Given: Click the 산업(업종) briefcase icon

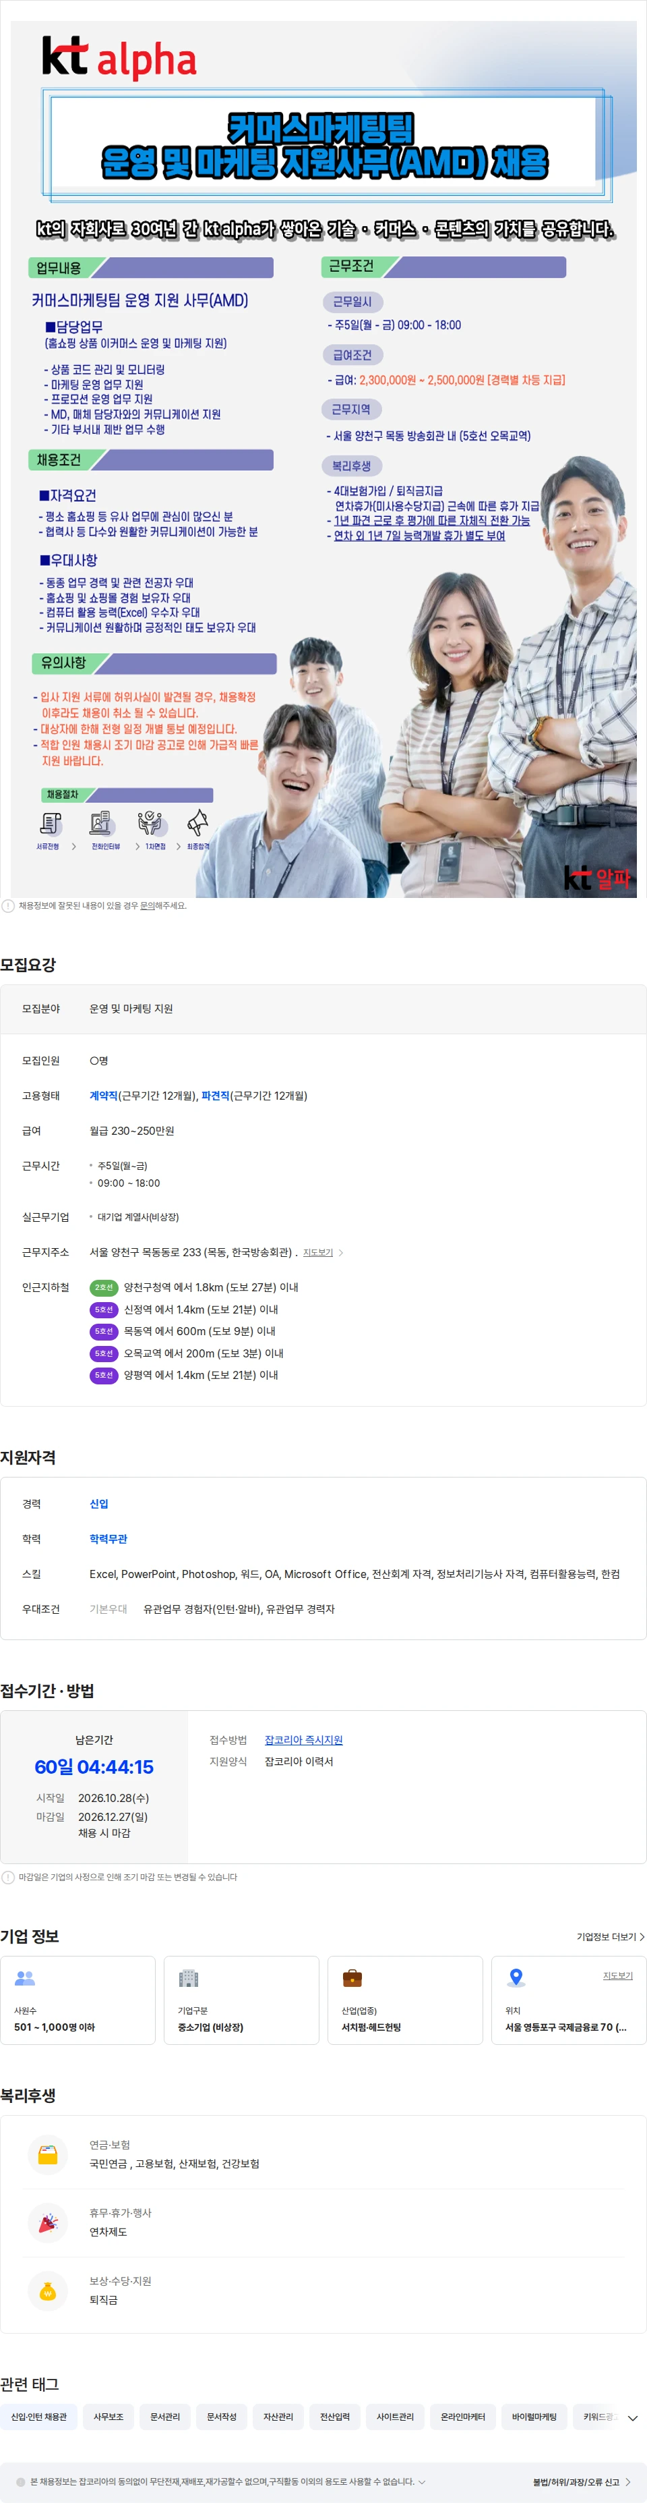Looking at the screenshot, I should click(352, 1977).
